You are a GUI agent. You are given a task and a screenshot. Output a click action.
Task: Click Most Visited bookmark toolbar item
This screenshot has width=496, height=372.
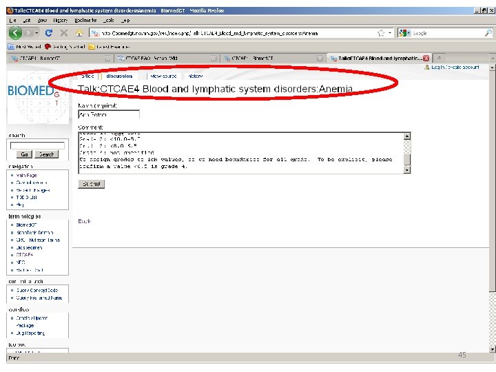25,47
